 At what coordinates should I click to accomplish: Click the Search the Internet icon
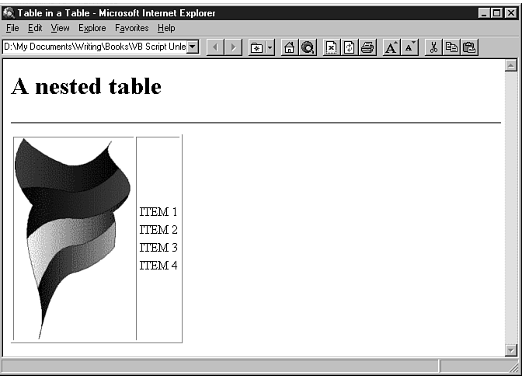click(308, 47)
